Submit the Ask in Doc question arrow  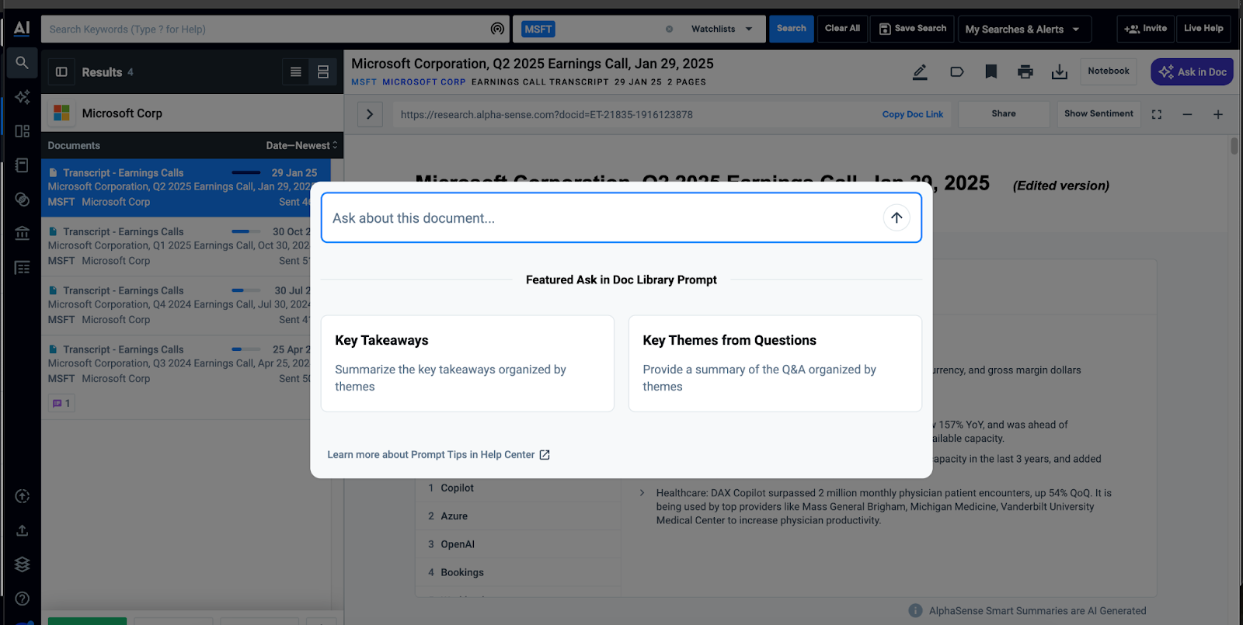897,217
